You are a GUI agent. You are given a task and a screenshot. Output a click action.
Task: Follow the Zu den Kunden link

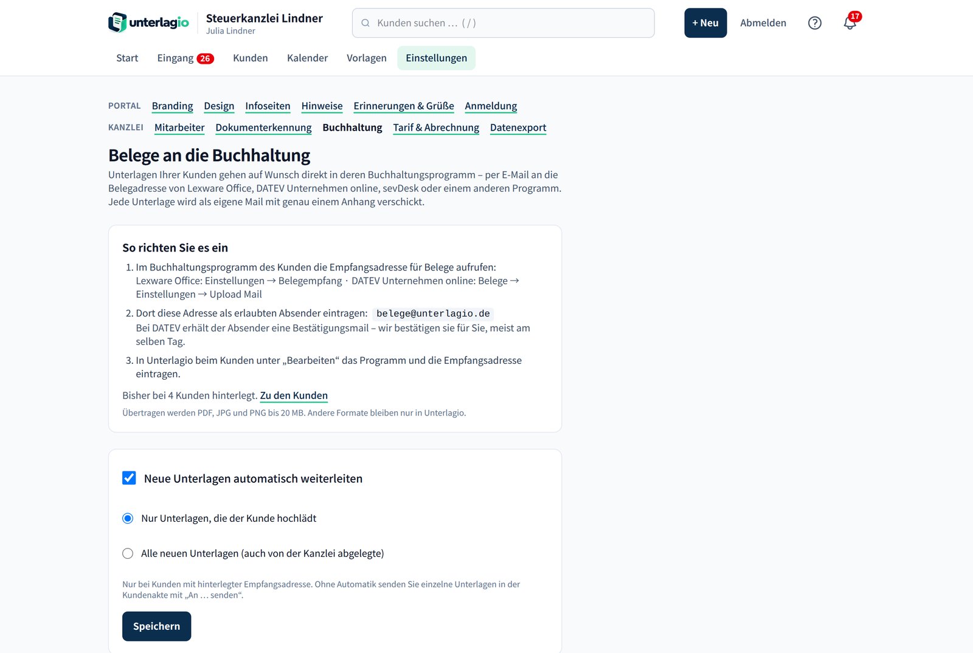pos(294,396)
